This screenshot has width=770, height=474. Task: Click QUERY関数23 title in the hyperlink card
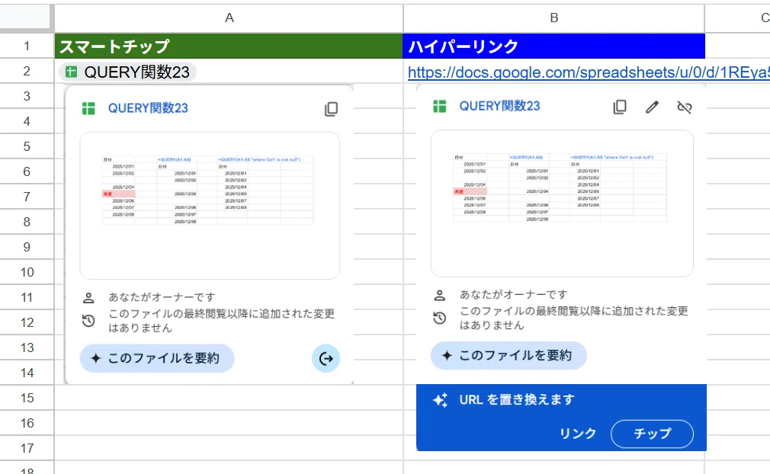(x=499, y=106)
